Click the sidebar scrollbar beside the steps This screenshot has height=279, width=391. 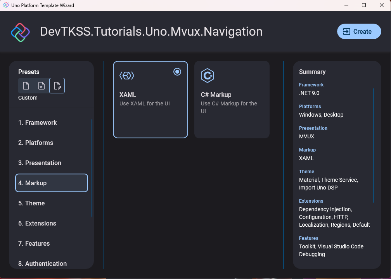[92, 167]
